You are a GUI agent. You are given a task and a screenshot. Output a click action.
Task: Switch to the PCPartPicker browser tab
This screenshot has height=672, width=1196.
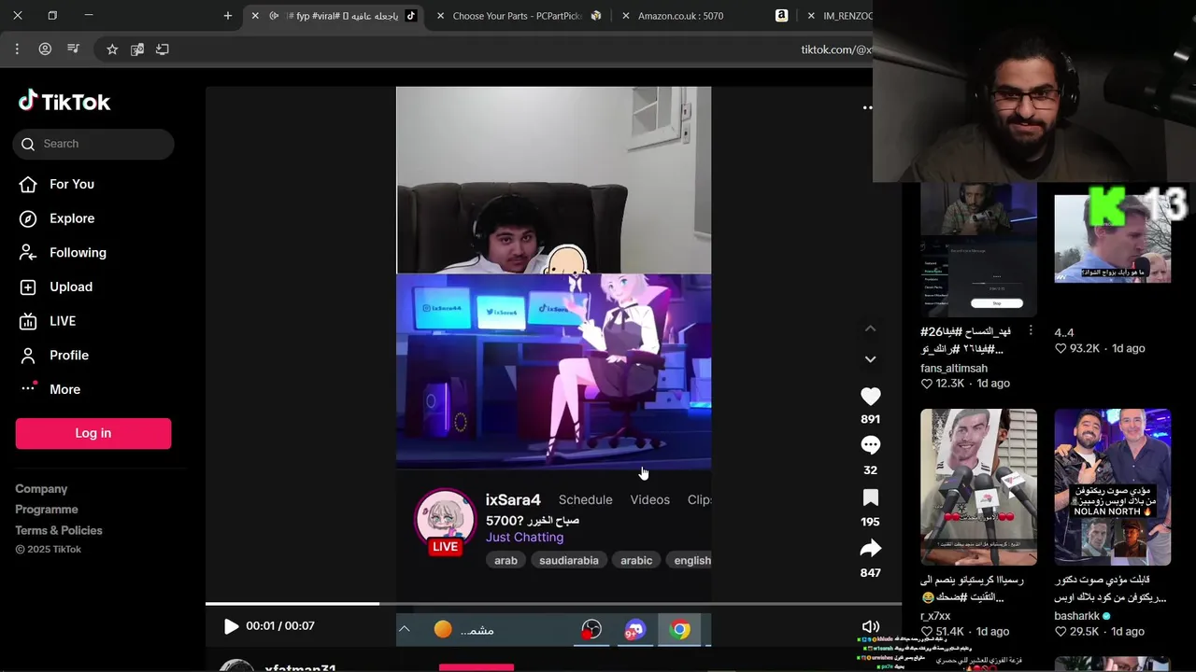517,16
